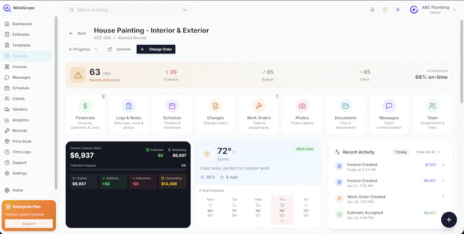Open Logs & Notes card
The image size is (464, 234).
click(129, 114)
